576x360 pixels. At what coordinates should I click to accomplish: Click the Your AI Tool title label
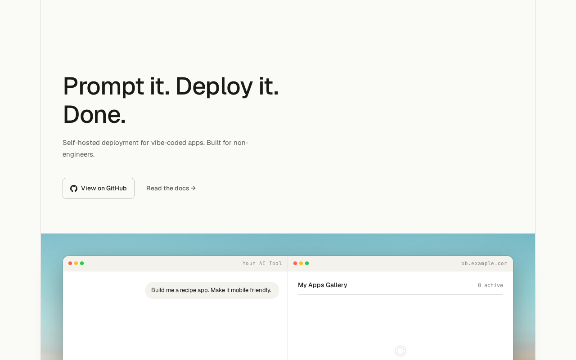point(262,263)
